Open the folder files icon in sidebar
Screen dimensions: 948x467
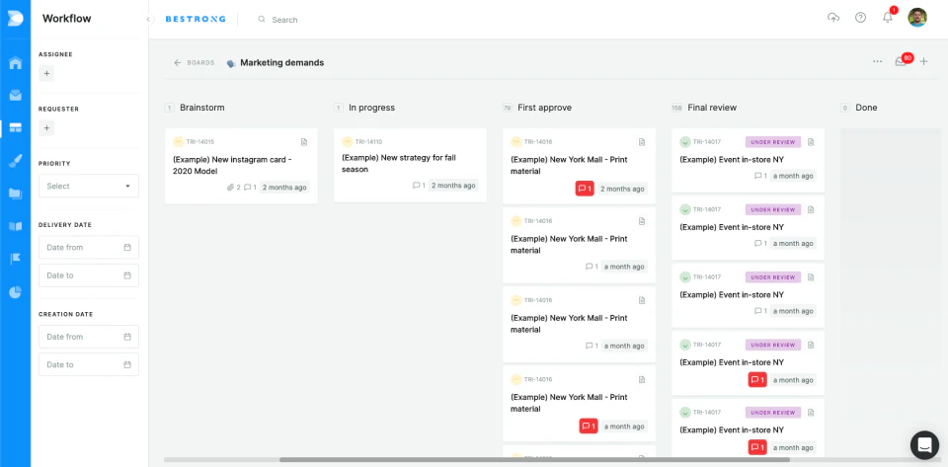tap(15, 194)
